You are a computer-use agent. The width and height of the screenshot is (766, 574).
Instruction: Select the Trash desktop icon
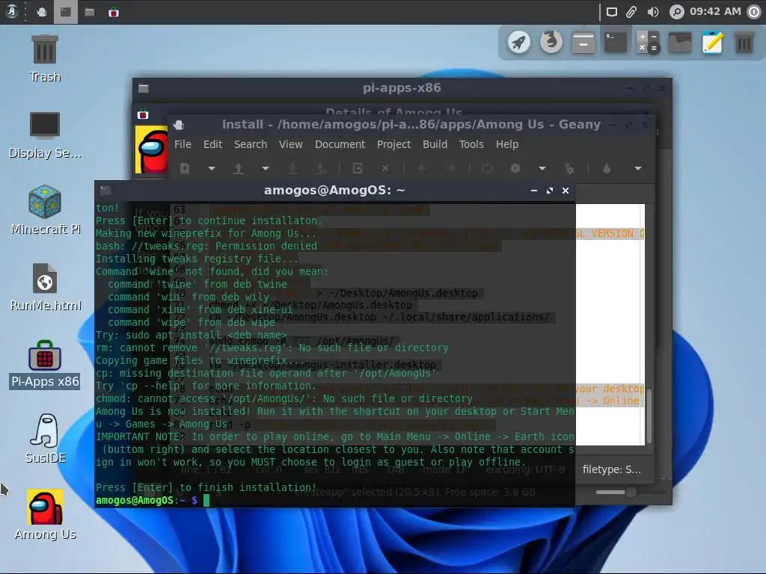(45, 58)
